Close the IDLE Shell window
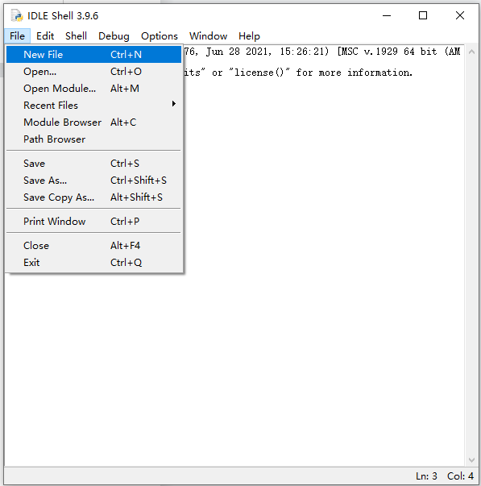This screenshot has height=486, width=481. click(x=460, y=15)
